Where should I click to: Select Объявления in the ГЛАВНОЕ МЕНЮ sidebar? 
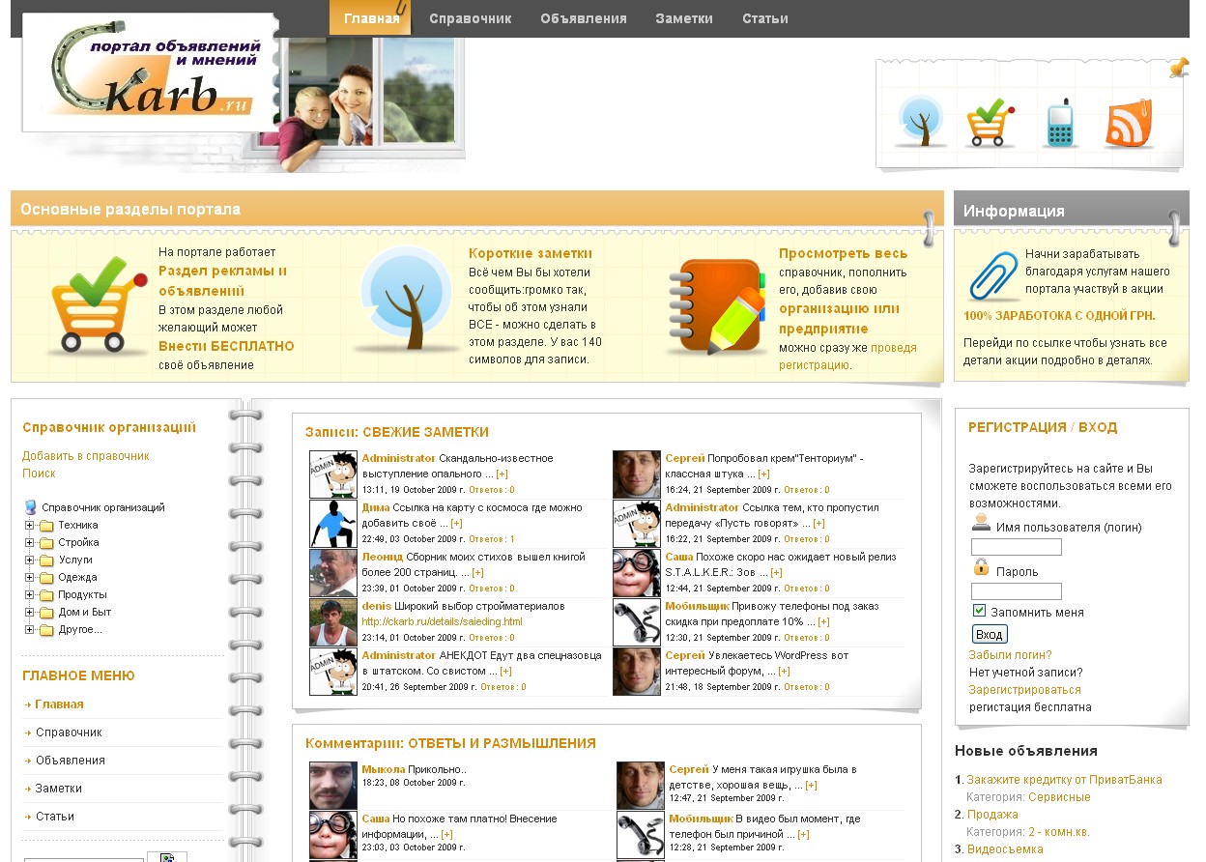tap(71, 761)
